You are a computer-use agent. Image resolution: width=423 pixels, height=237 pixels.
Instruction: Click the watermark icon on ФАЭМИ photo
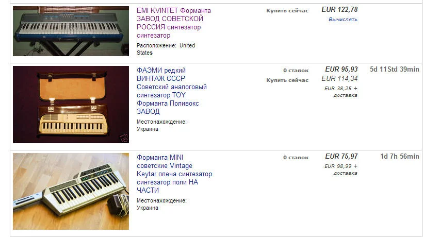[124, 139]
